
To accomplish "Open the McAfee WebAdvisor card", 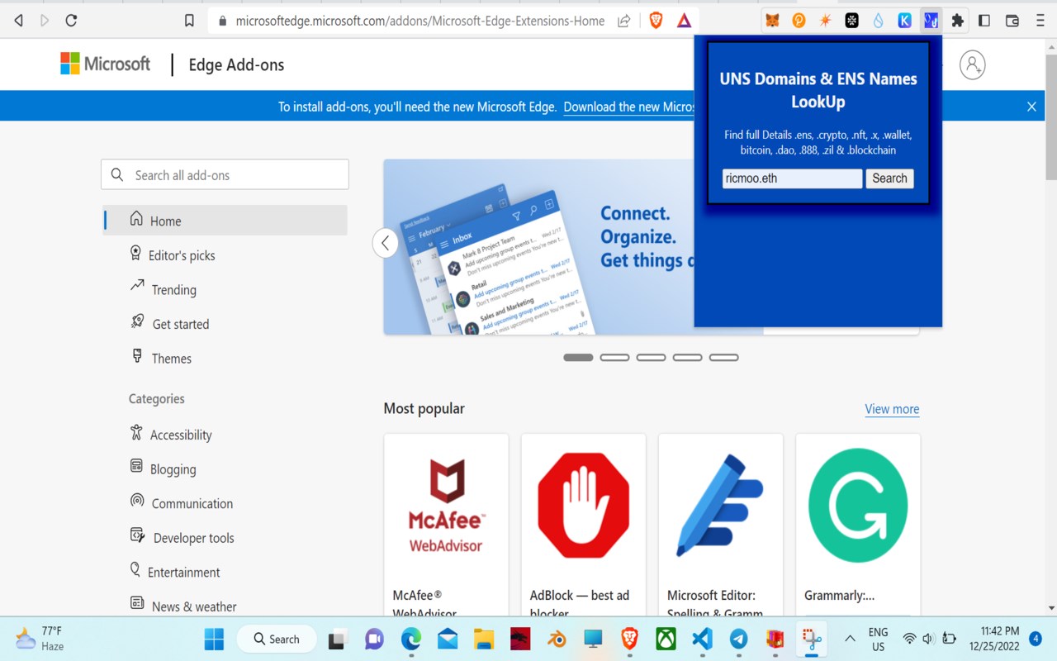I will click(x=446, y=525).
